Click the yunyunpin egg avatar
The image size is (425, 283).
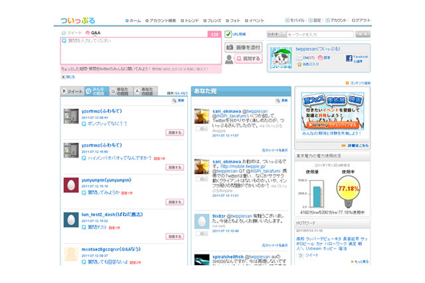[71, 185]
